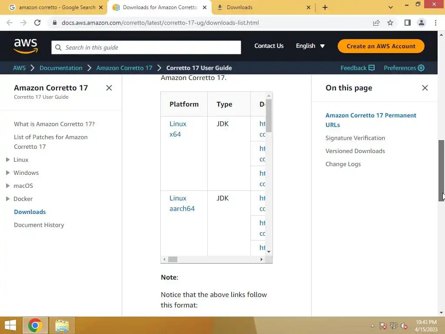The width and height of the screenshot is (445, 334).
Task: Select the Downloads for Amazon Corretto tab
Action: pyautogui.click(x=159, y=7)
